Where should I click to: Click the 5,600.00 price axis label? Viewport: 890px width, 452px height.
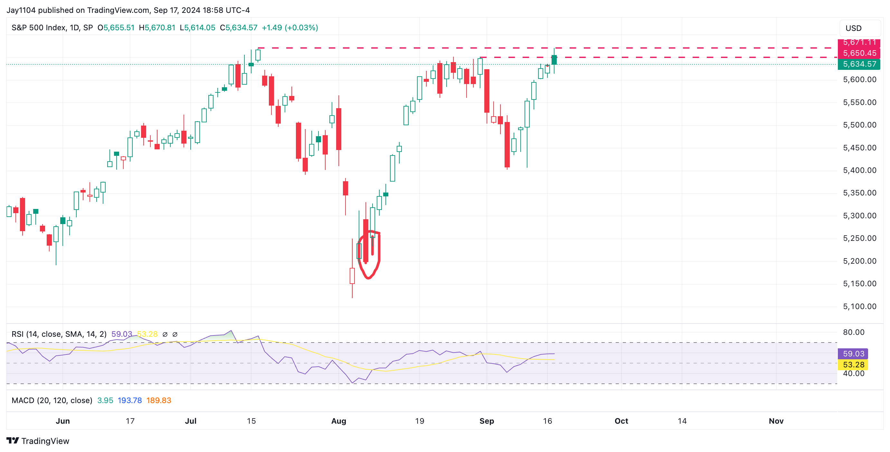tap(860, 80)
